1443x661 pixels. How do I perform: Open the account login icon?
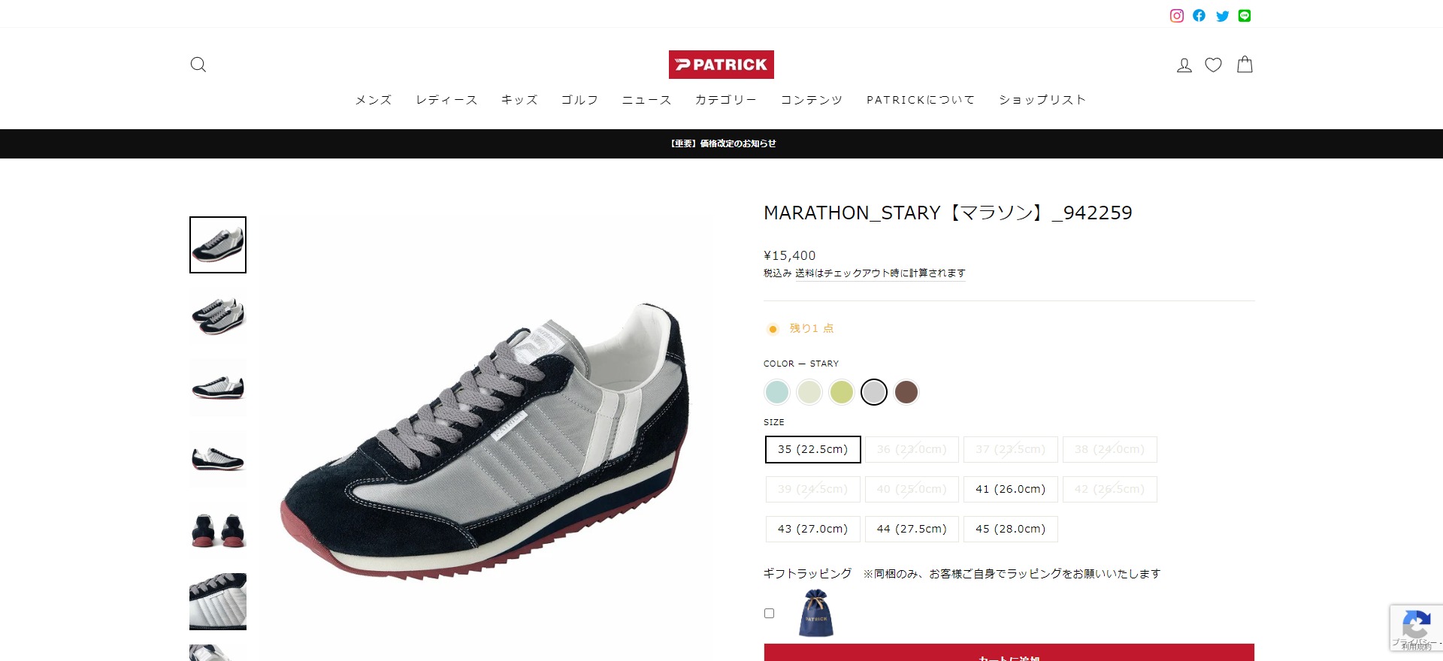point(1184,65)
